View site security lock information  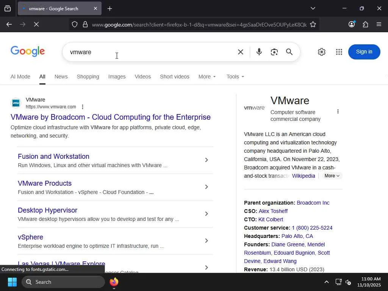click(85, 24)
